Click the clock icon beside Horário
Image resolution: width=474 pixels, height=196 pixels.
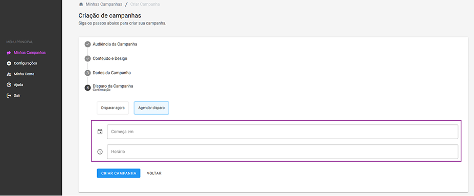click(100, 151)
